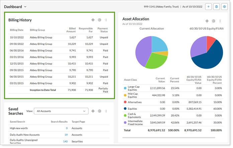Click the move icon on Billing History
This screenshot has height=148, width=233.
93,20
